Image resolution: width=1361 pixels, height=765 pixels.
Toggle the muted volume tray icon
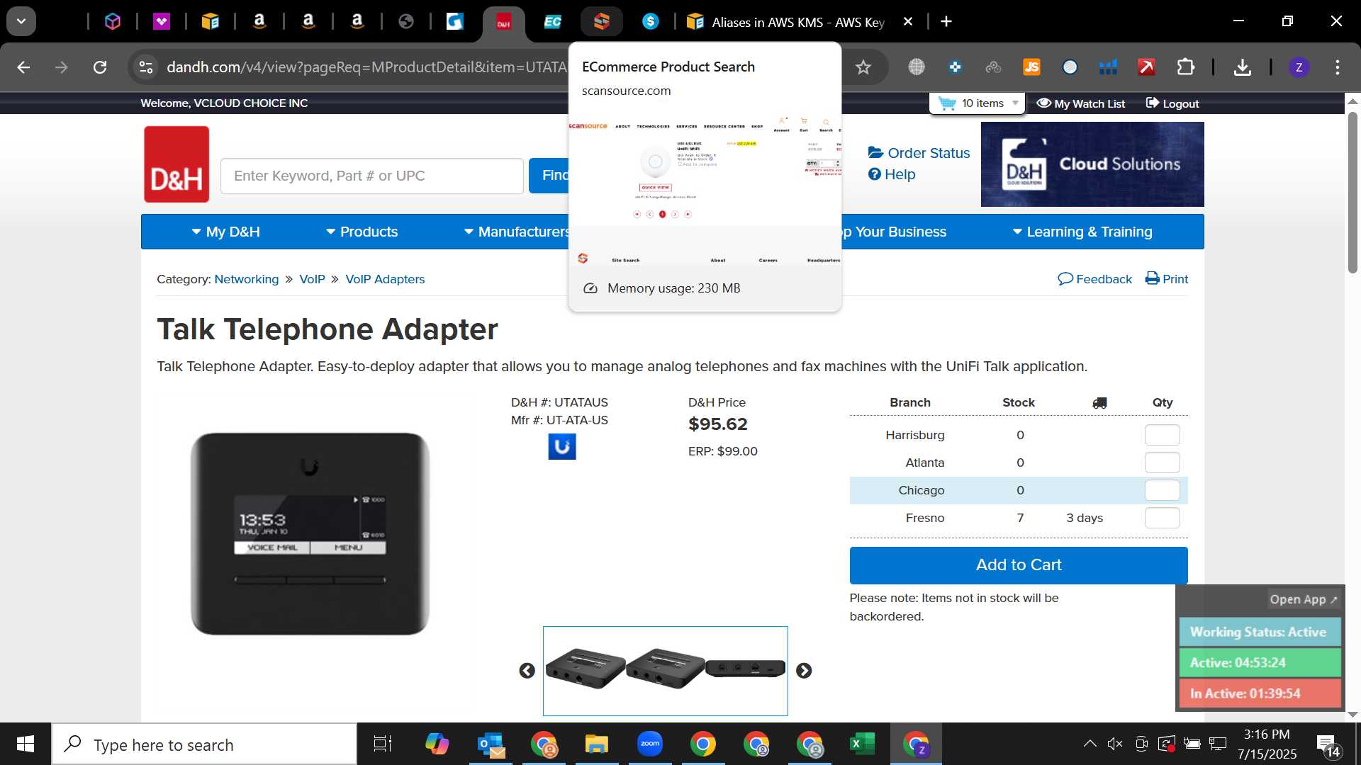pyautogui.click(x=1115, y=744)
